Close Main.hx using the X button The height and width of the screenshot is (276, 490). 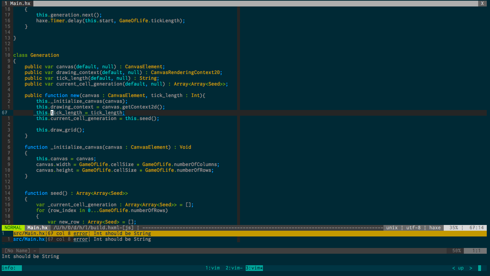(x=482, y=3)
